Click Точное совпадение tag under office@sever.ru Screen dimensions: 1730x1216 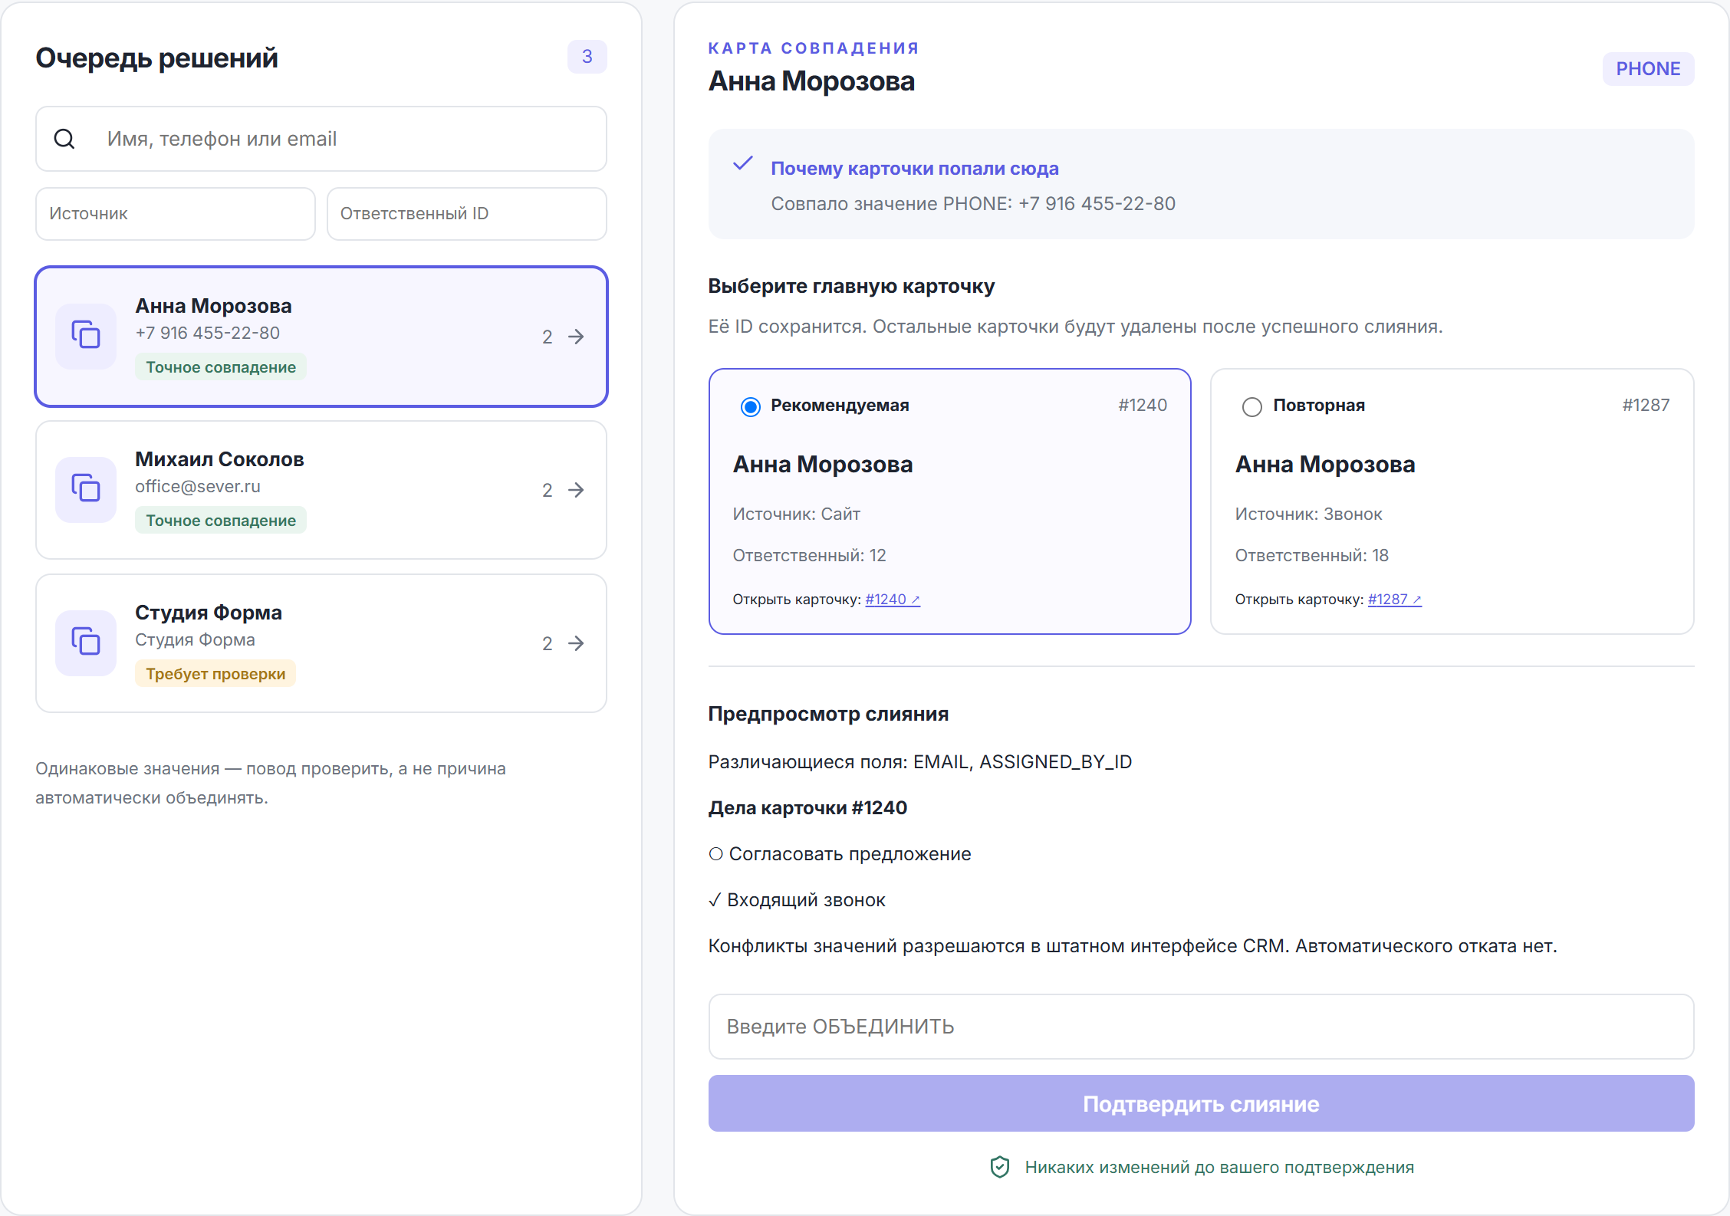pyautogui.click(x=221, y=521)
